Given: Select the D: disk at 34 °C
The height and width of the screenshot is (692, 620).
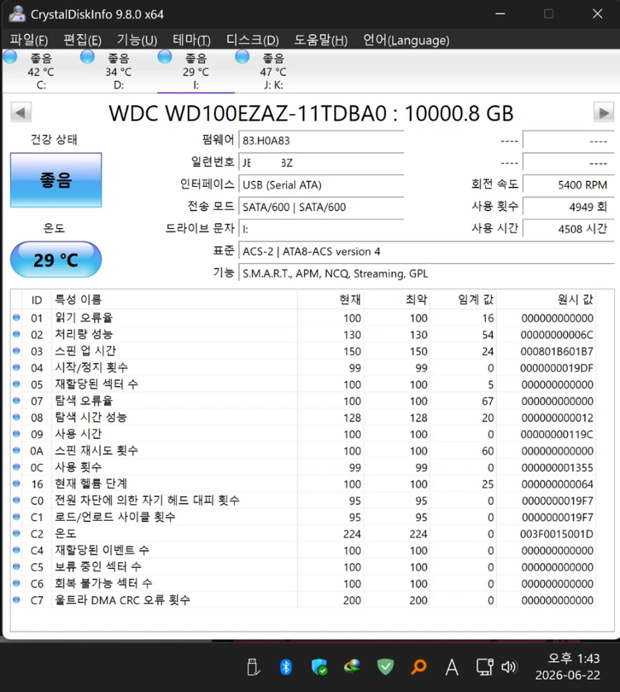Looking at the screenshot, I should pyautogui.click(x=119, y=71).
